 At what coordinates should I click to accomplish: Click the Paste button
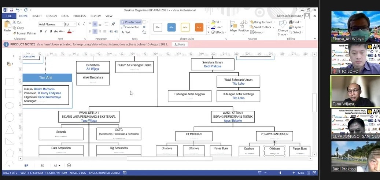pos(7,27)
